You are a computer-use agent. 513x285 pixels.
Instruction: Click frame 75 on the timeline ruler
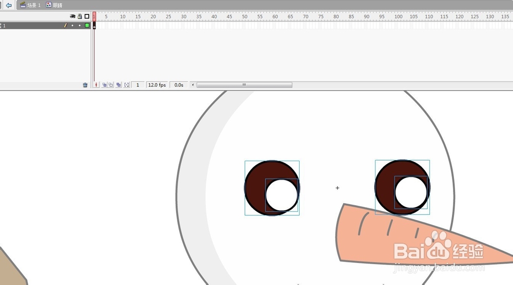(x=321, y=16)
